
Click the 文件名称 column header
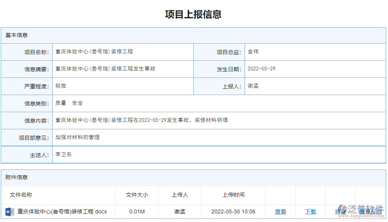click(21, 195)
